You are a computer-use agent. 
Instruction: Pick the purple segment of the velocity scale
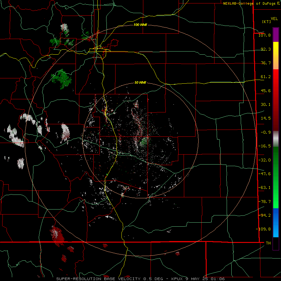pos(276,35)
